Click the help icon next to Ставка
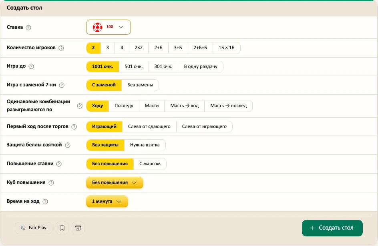 click(28, 28)
